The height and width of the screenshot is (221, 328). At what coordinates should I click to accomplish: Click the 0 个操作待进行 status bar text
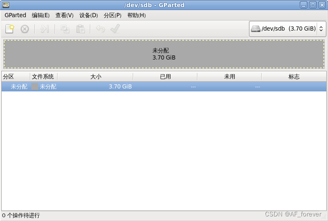(21, 216)
